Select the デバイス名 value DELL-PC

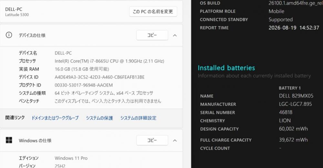(x=63, y=53)
